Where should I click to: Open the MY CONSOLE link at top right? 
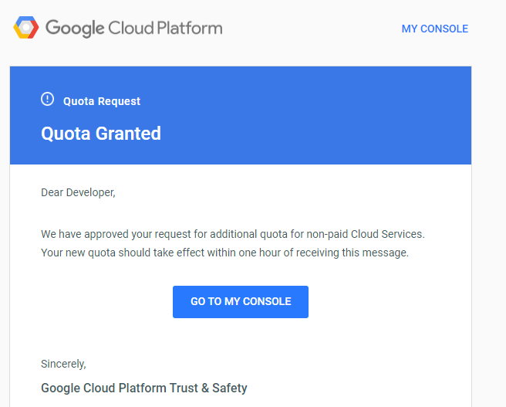(435, 29)
